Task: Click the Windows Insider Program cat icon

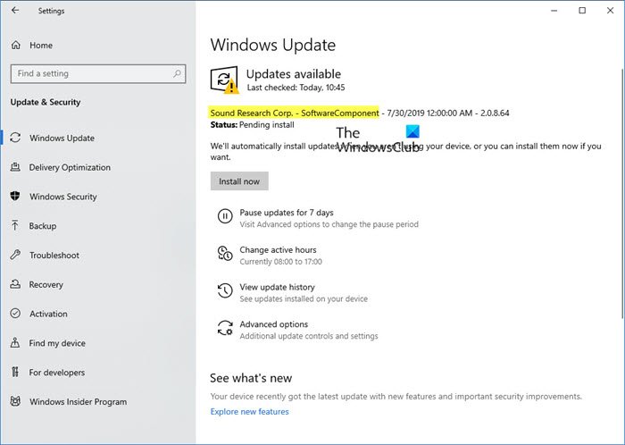Action: pos(15,400)
